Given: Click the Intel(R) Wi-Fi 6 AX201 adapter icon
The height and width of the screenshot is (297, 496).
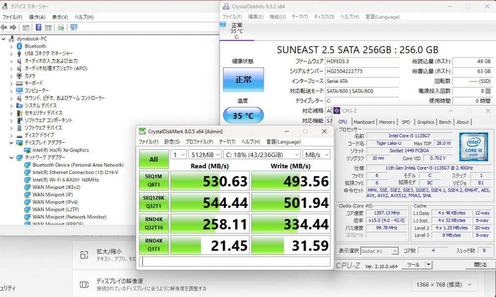Looking at the screenshot, I should (27, 180).
